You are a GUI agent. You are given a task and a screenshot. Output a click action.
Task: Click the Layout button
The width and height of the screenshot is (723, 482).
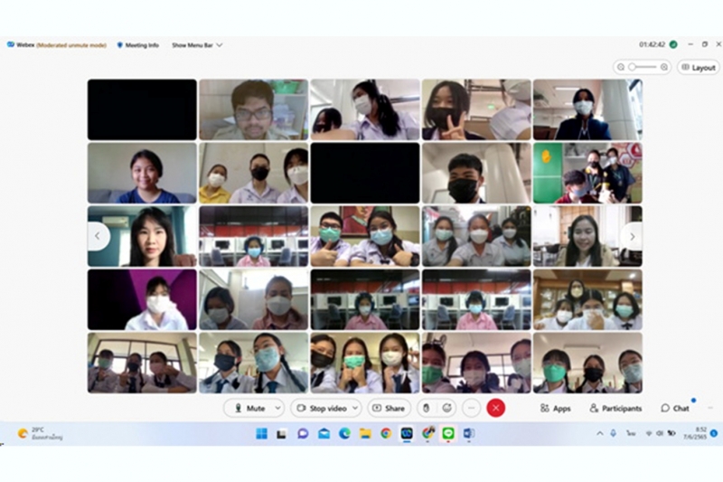click(x=698, y=67)
